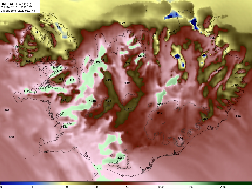Click the 1000 tick on the colour scale
Viewport: 252px width, 189px height.
click(161, 187)
